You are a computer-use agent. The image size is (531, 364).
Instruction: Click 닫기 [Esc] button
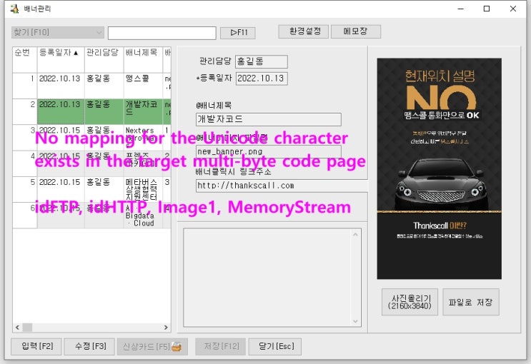coord(275,346)
